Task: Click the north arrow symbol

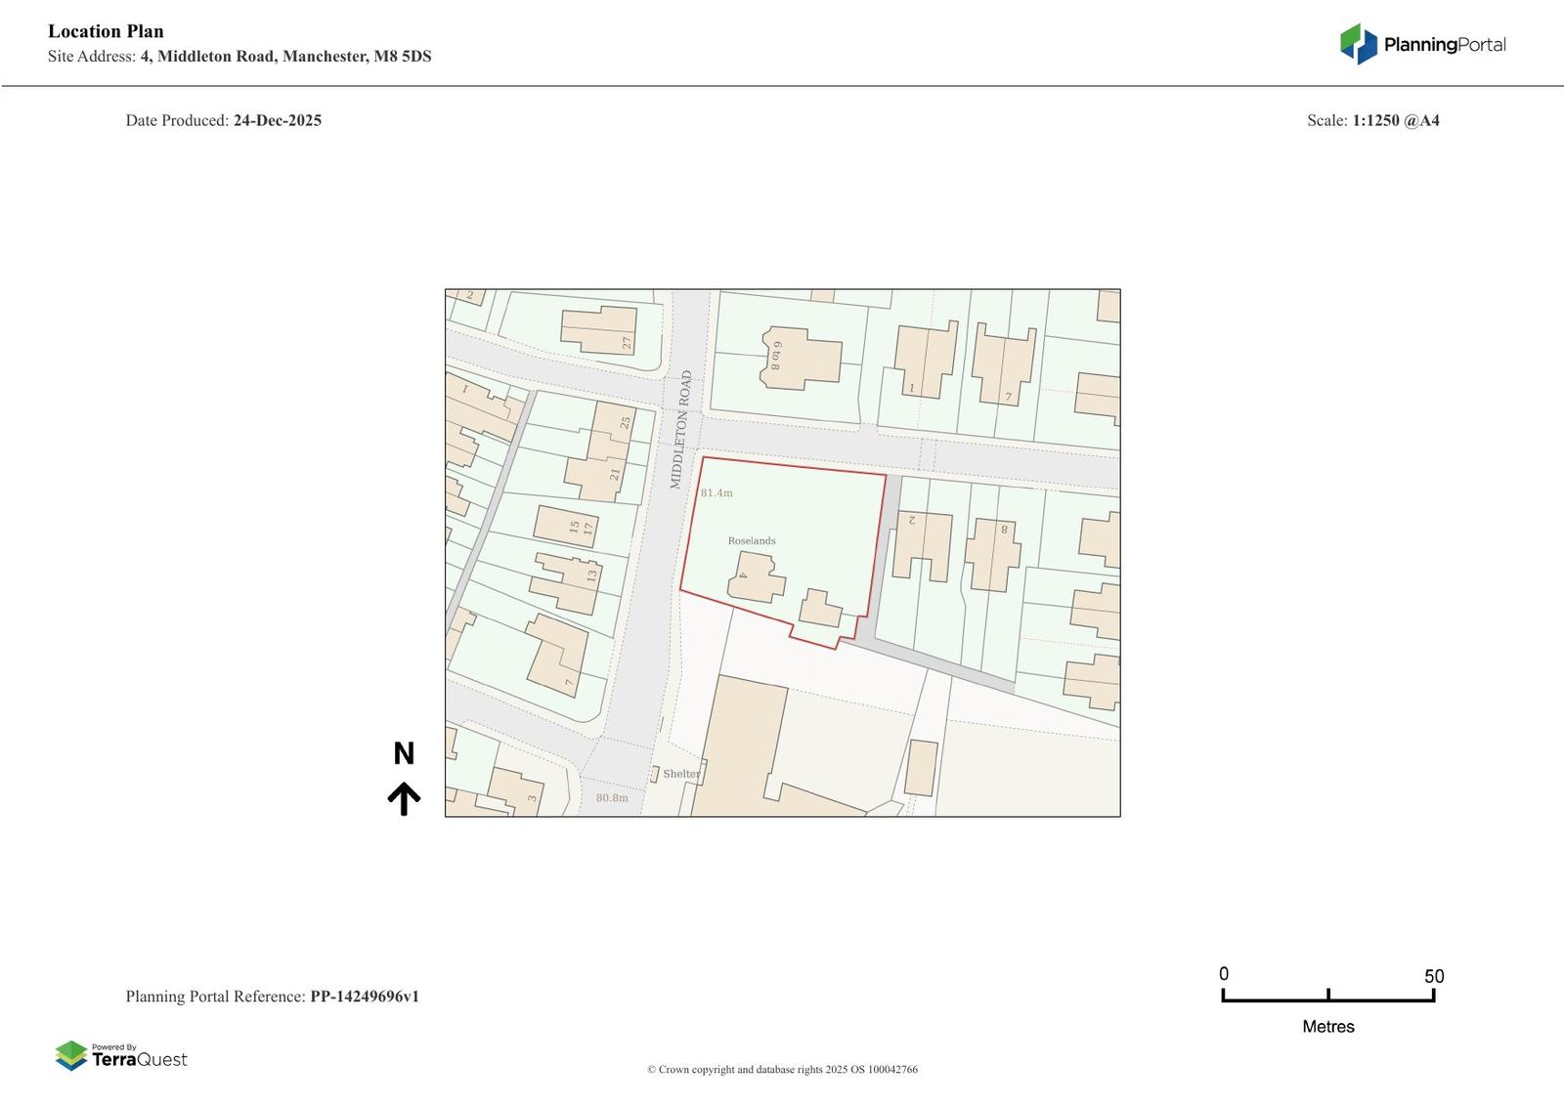Action: (x=404, y=798)
